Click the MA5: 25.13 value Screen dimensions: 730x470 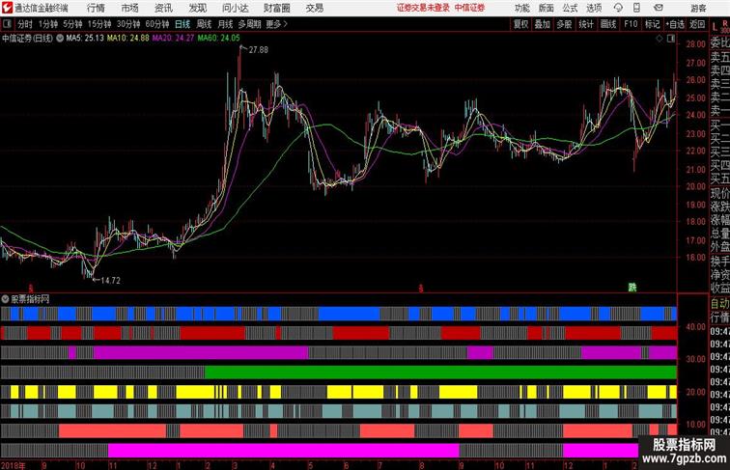pos(85,39)
